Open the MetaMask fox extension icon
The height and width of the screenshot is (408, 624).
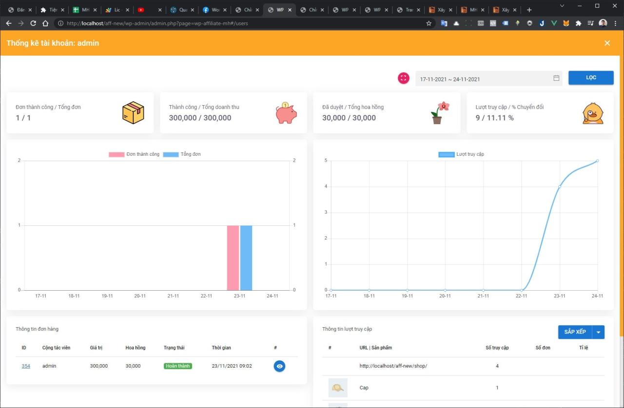565,23
